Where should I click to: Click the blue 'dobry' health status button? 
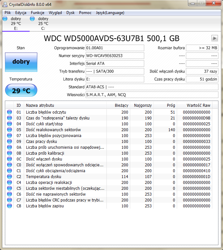pyautogui.click(x=21, y=62)
